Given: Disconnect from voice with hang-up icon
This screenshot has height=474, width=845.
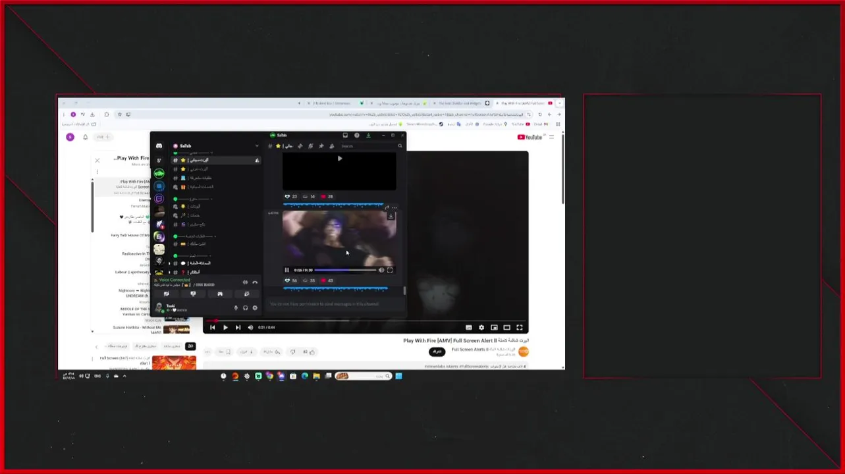Looking at the screenshot, I should pyautogui.click(x=255, y=282).
